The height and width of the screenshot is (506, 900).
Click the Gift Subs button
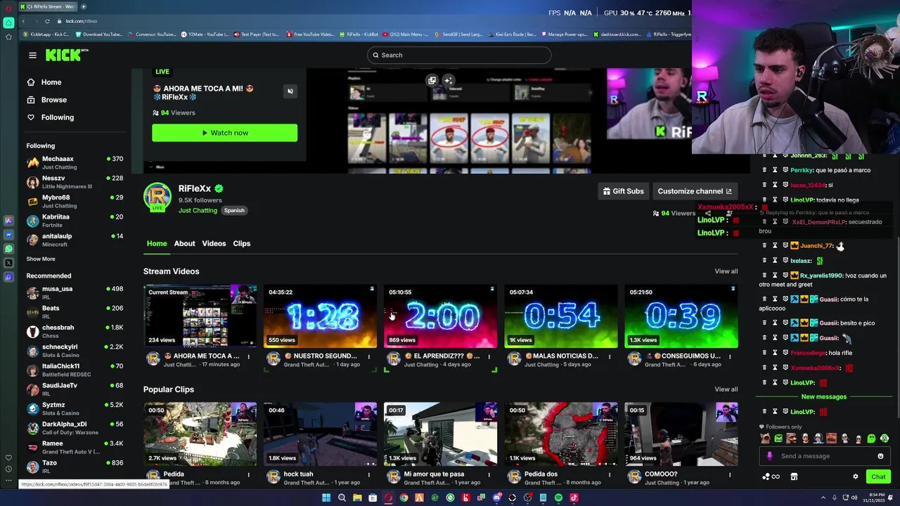click(x=623, y=191)
